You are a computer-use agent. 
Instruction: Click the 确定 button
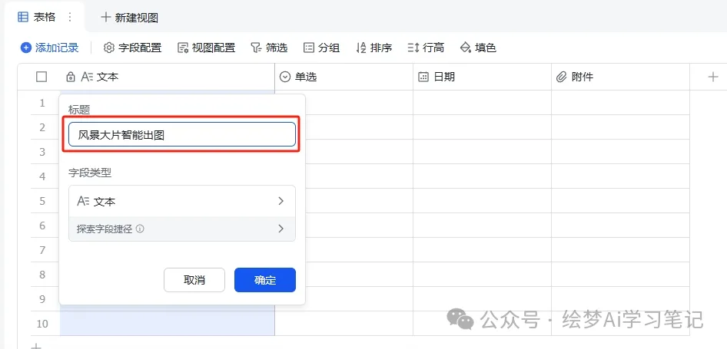[x=264, y=280]
